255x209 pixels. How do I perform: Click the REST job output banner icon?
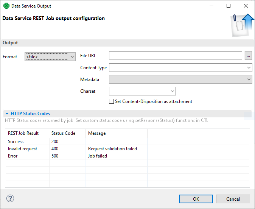(242, 25)
